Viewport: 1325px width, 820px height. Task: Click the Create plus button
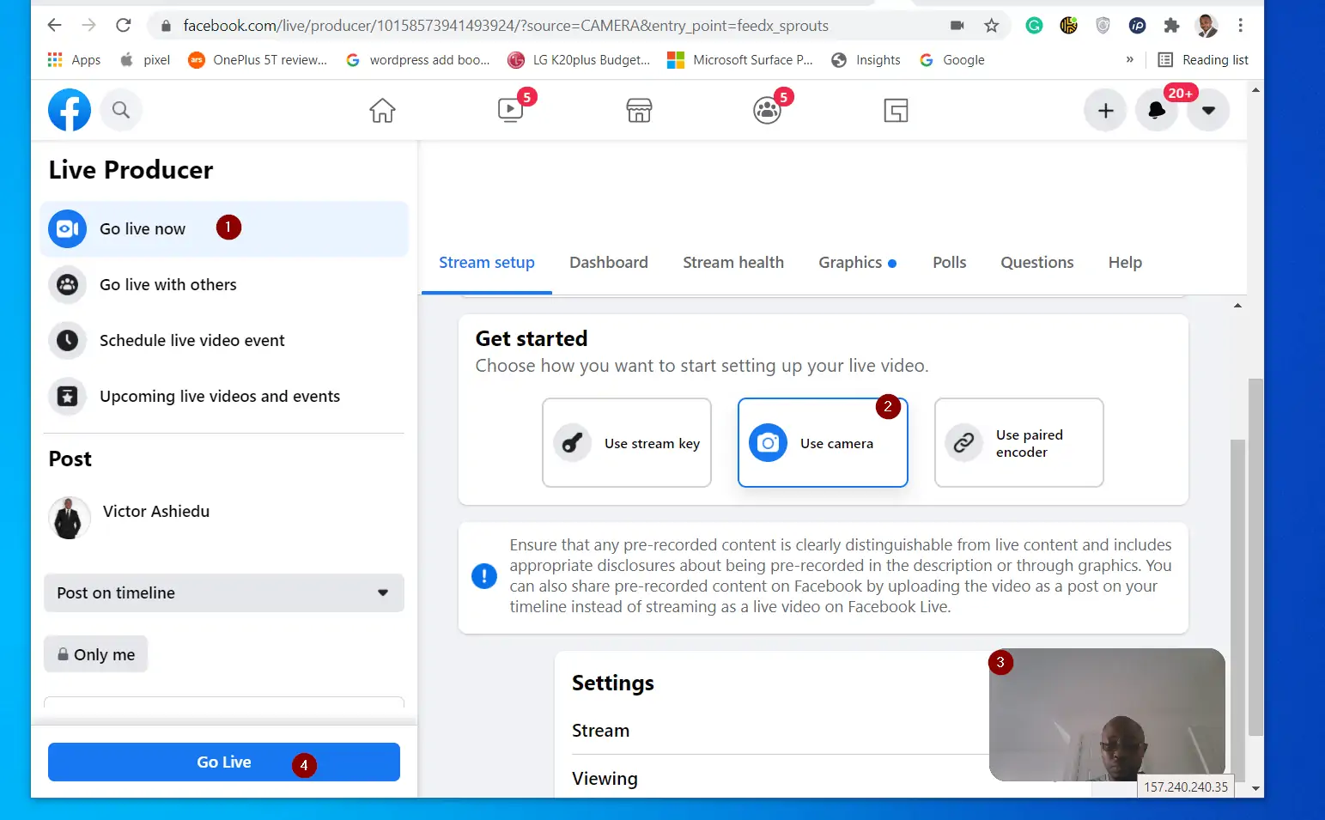tap(1106, 110)
